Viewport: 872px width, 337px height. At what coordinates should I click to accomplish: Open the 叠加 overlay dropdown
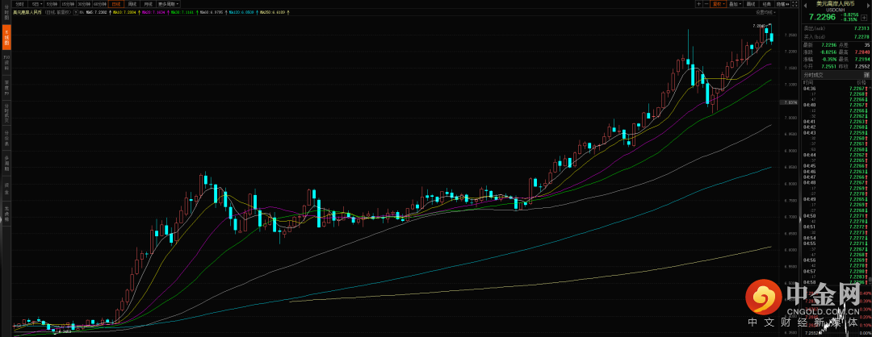(736, 4)
